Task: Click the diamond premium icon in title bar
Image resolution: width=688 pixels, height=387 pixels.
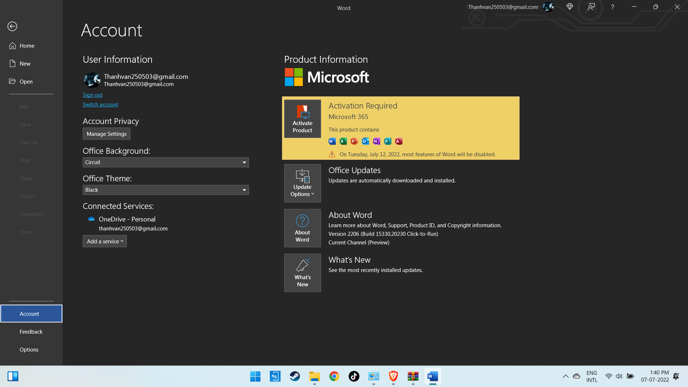Action: pyautogui.click(x=570, y=7)
